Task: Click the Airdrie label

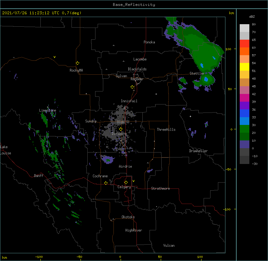Action: coord(125,166)
